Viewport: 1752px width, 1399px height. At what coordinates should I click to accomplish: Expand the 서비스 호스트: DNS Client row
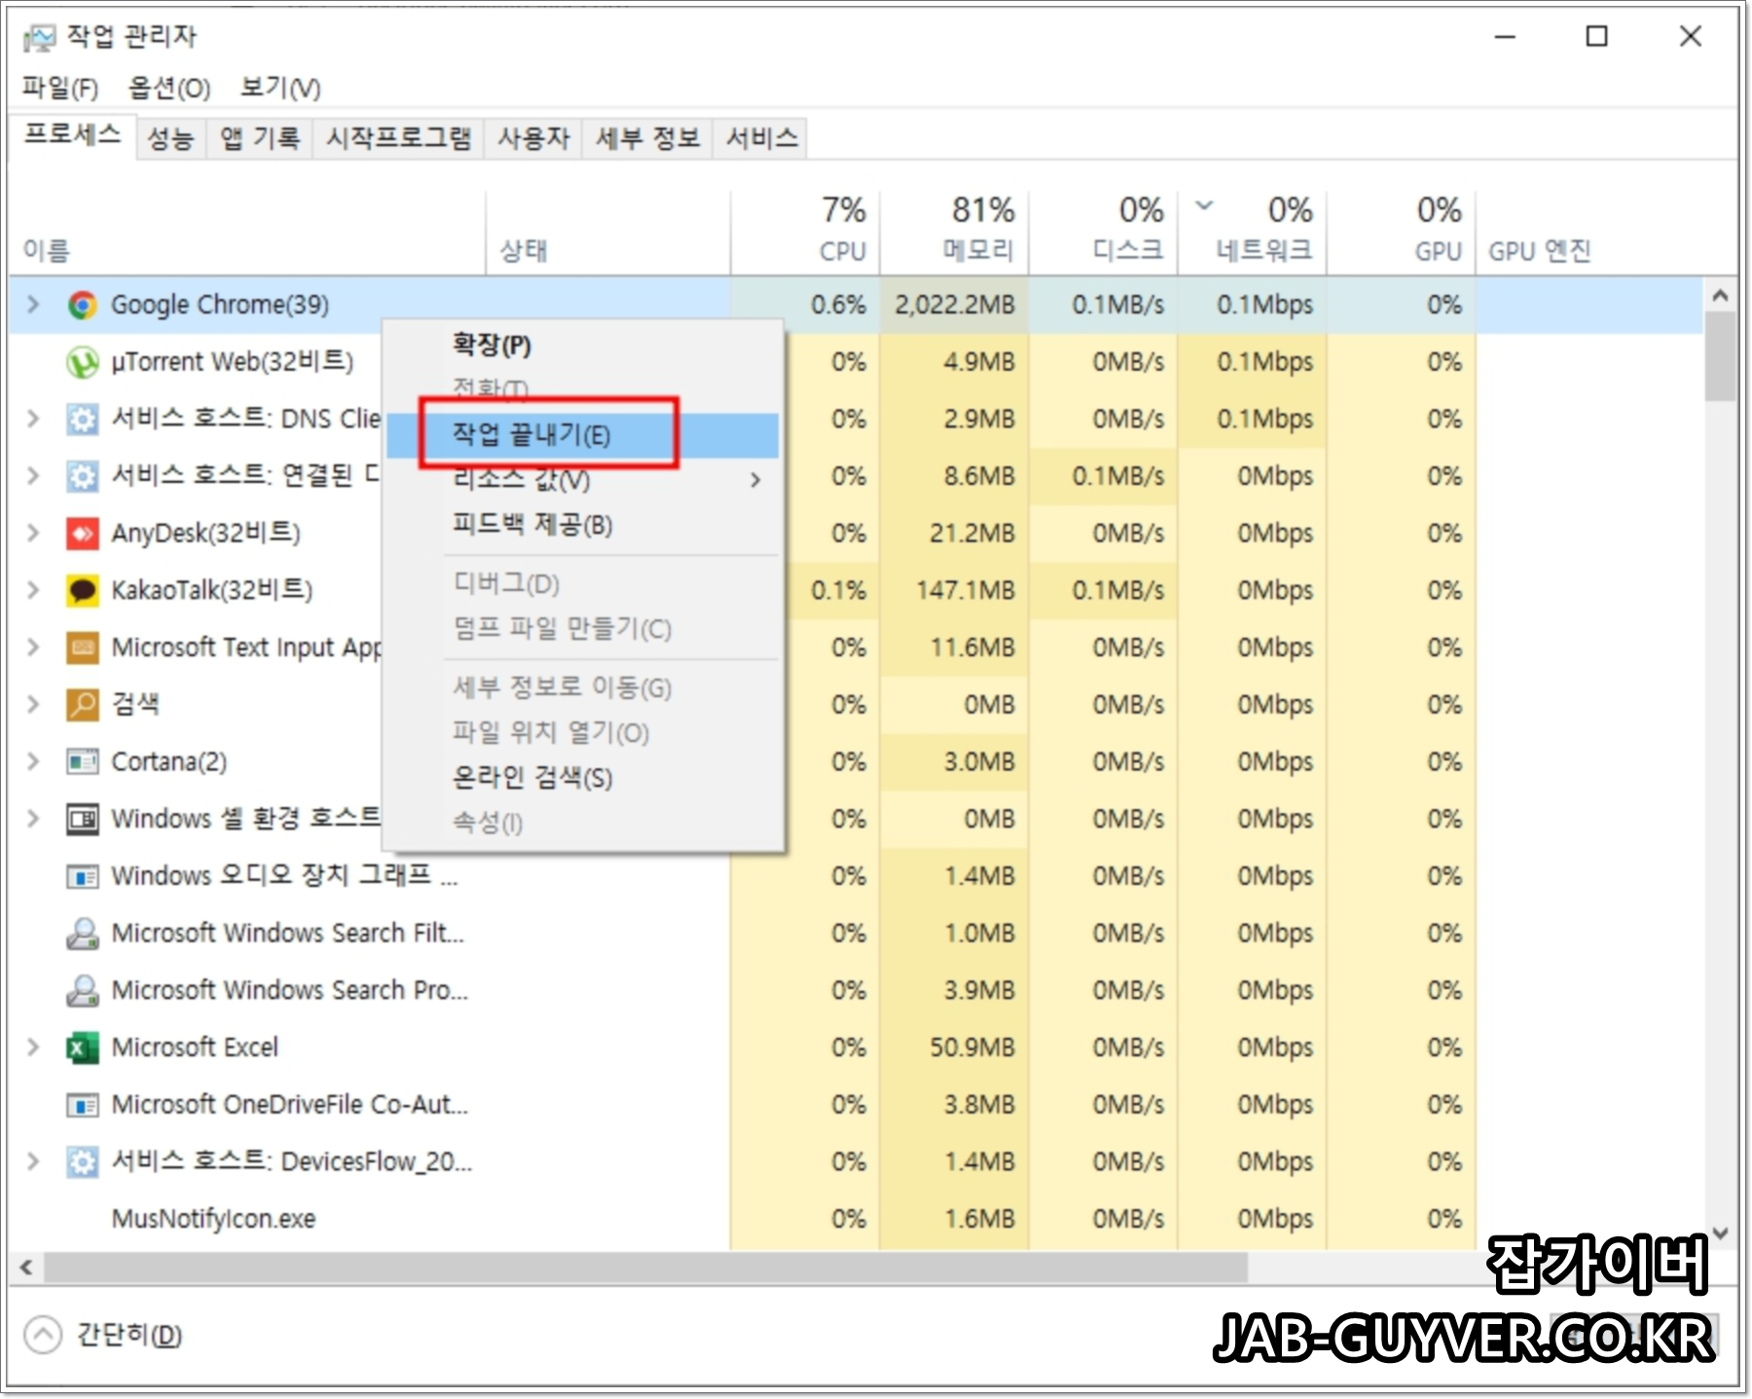point(33,420)
